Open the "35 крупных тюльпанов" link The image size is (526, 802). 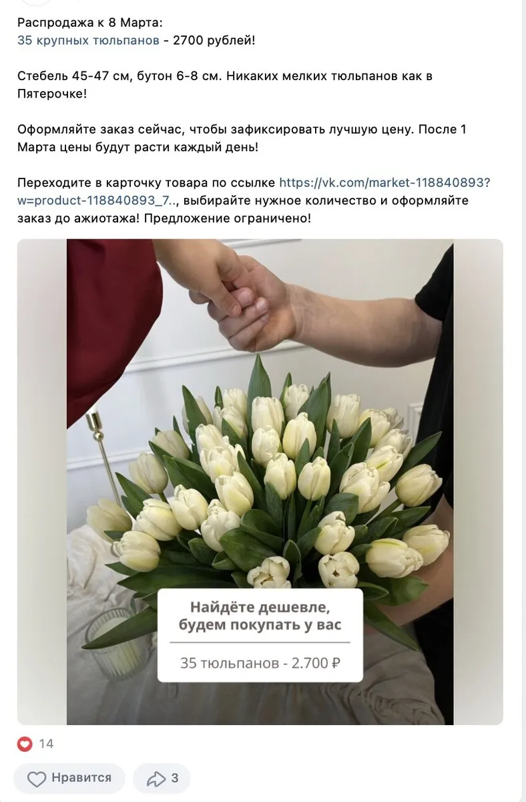pos(88,40)
